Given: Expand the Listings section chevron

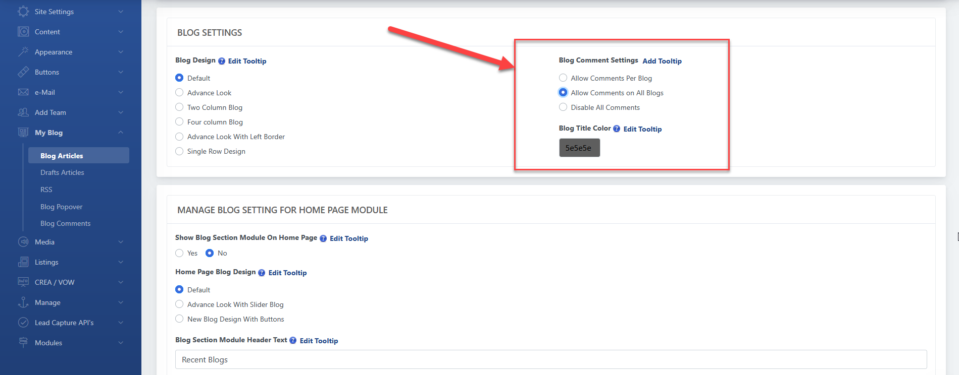Looking at the screenshot, I should tap(121, 262).
